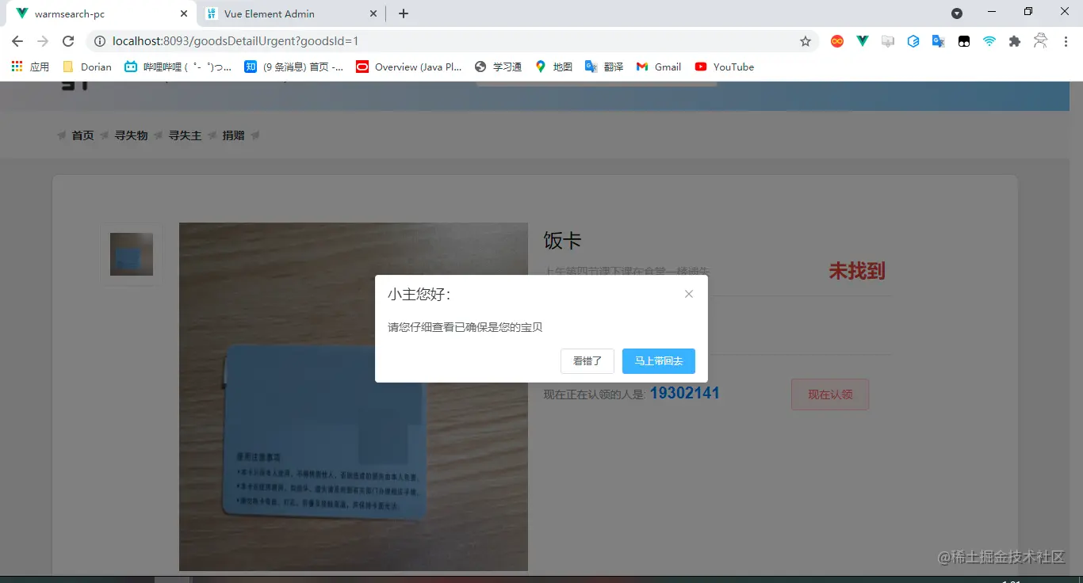Open the 地图 bookmark

point(553,67)
